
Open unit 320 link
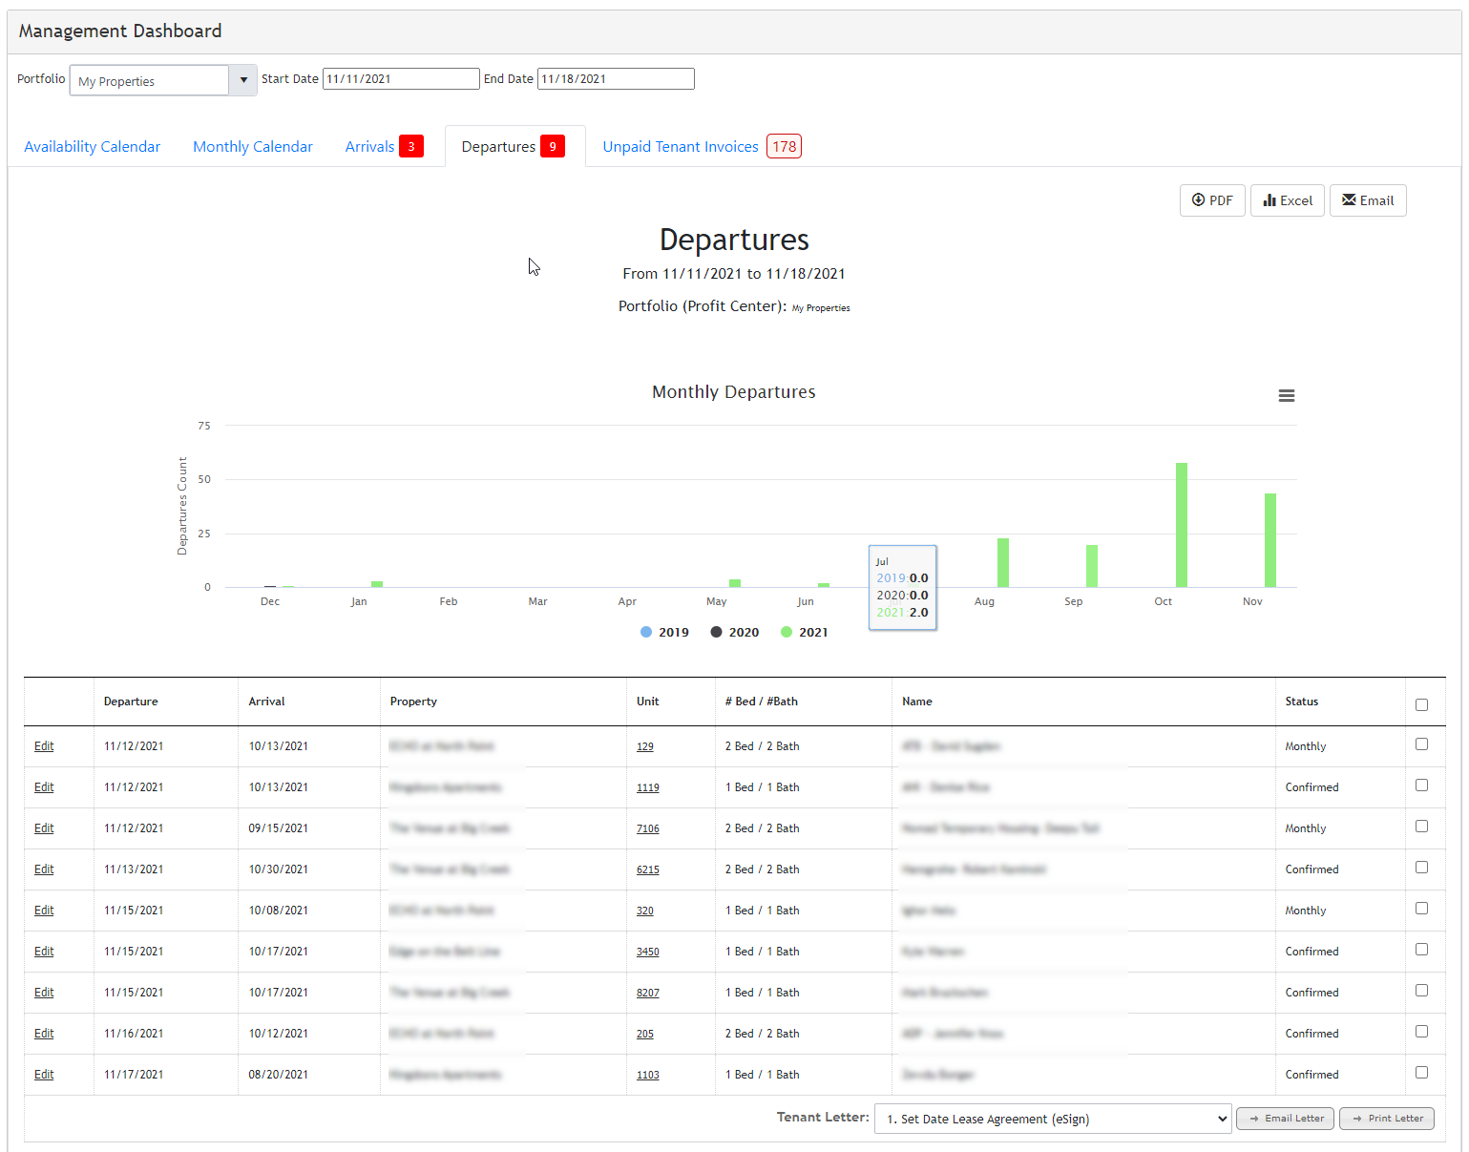click(645, 911)
